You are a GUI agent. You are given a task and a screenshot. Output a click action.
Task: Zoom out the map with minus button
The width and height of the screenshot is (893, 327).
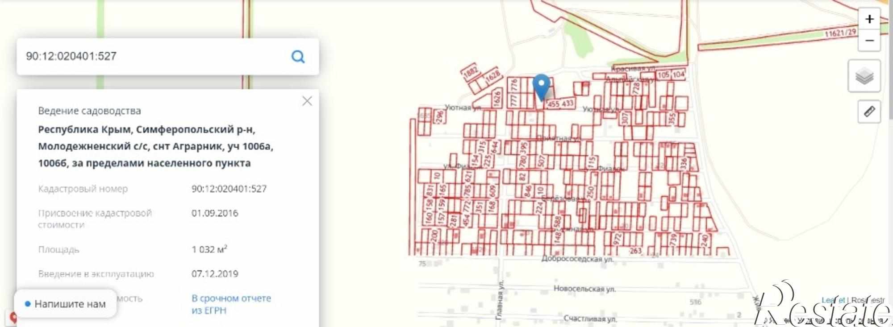pyautogui.click(x=869, y=41)
